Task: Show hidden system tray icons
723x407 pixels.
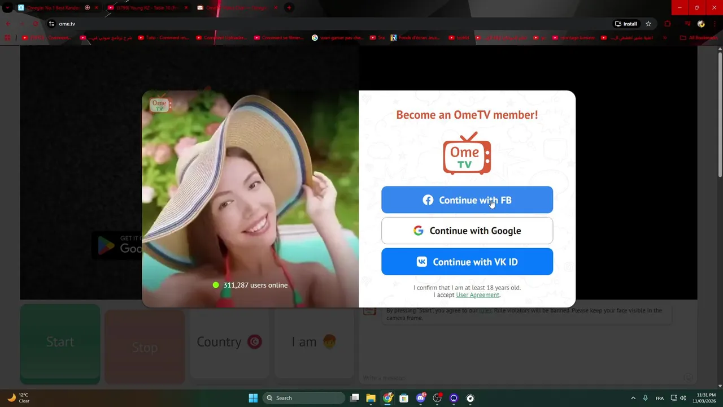Action: click(x=633, y=398)
